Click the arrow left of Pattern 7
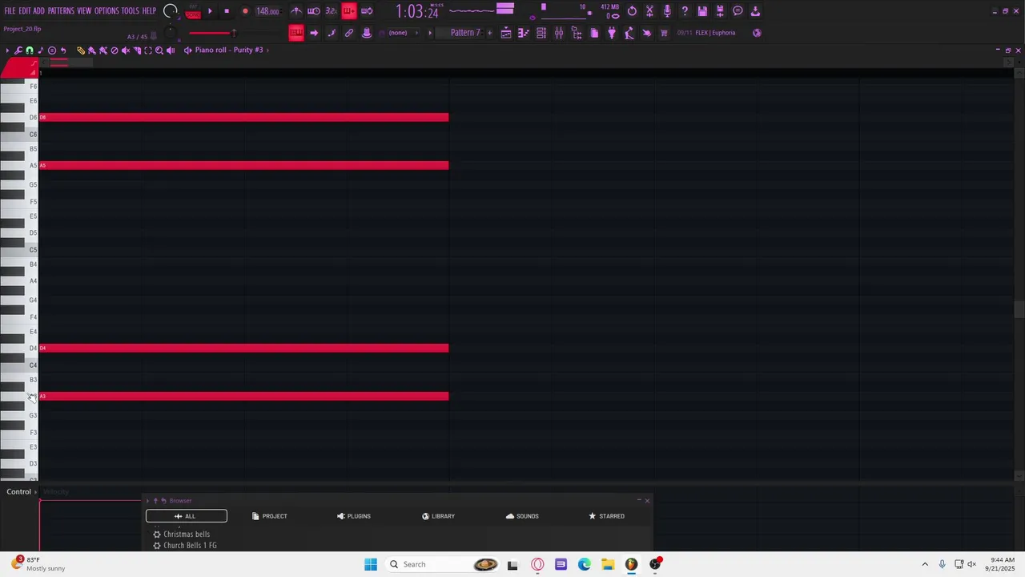Image resolution: width=1025 pixels, height=577 pixels. 430,33
